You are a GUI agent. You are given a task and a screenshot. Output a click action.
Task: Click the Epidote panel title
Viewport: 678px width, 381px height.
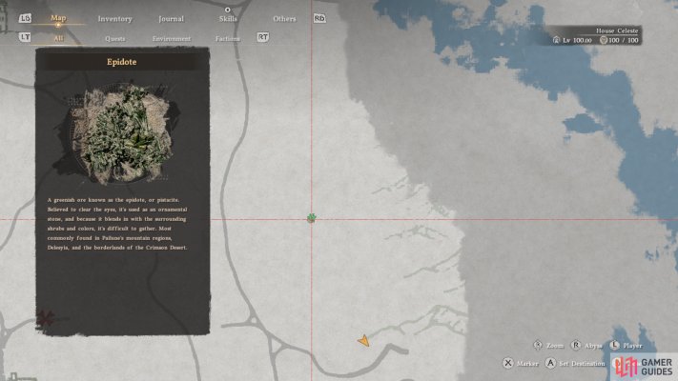(x=121, y=62)
